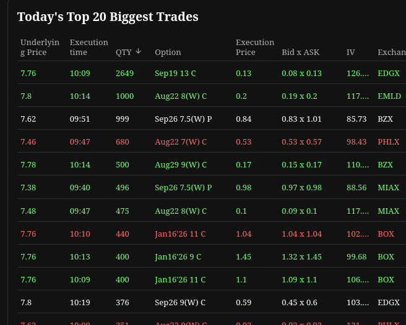The image size is (406, 325).
Task: Click quantity value 2649
Action: 125,74
